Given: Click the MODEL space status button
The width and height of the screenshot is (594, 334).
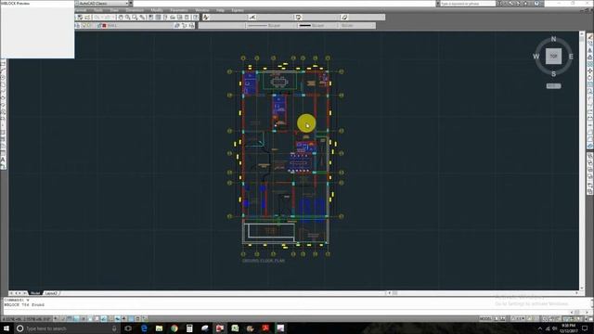Looking at the screenshot, I should pos(485,319).
